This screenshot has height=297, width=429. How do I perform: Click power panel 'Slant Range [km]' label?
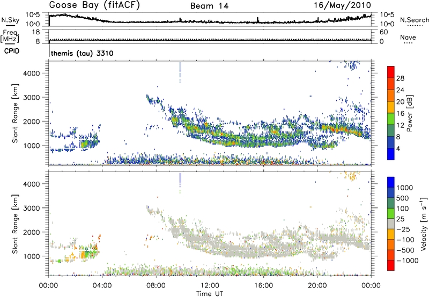tap(15, 113)
